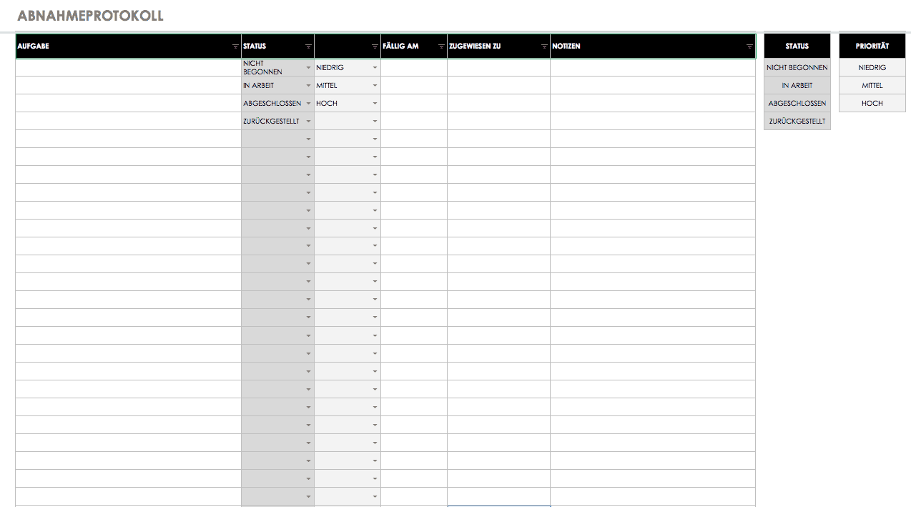Select the PRIORITÄT header of the side legend

[x=872, y=46]
